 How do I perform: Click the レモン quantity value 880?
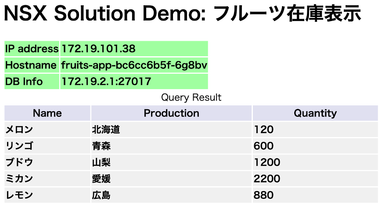click(x=263, y=195)
